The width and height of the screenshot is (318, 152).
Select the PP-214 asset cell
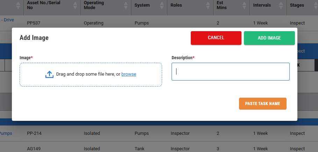point(33,133)
